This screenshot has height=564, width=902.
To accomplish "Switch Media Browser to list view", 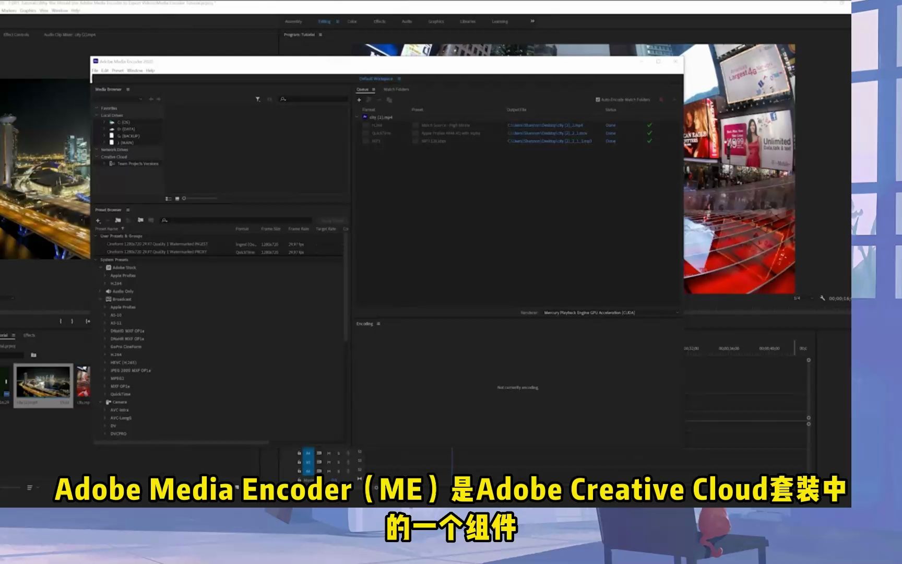I will coord(168,198).
